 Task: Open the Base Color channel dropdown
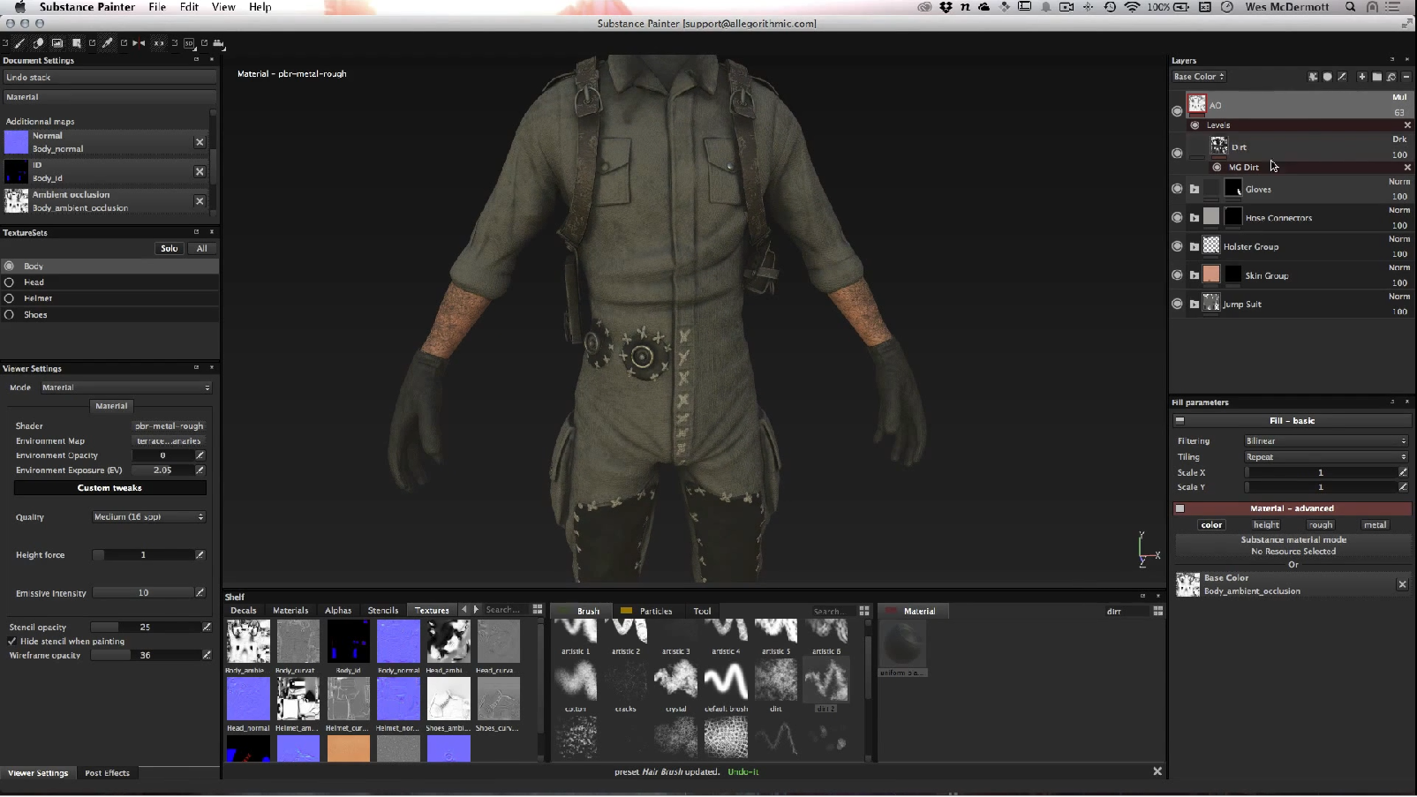click(x=1198, y=77)
